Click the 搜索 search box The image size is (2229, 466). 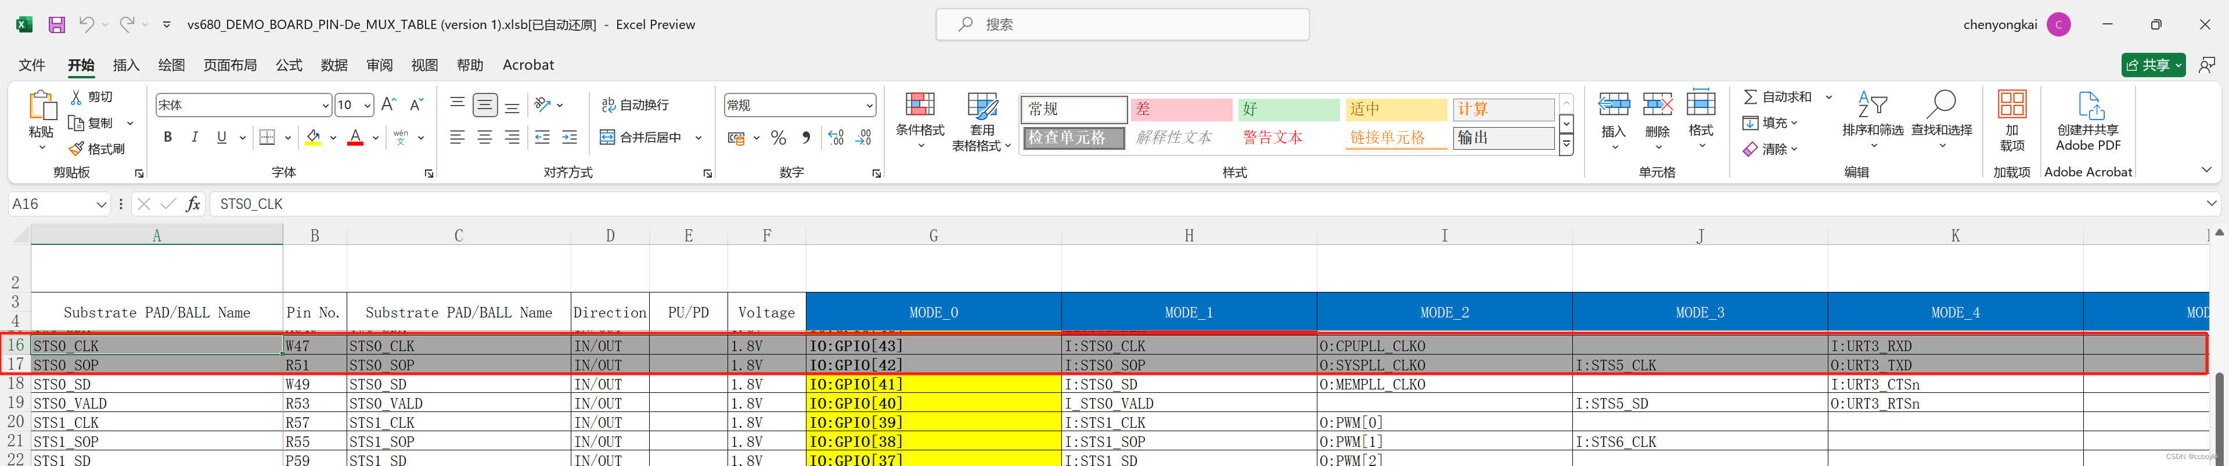point(1122,24)
